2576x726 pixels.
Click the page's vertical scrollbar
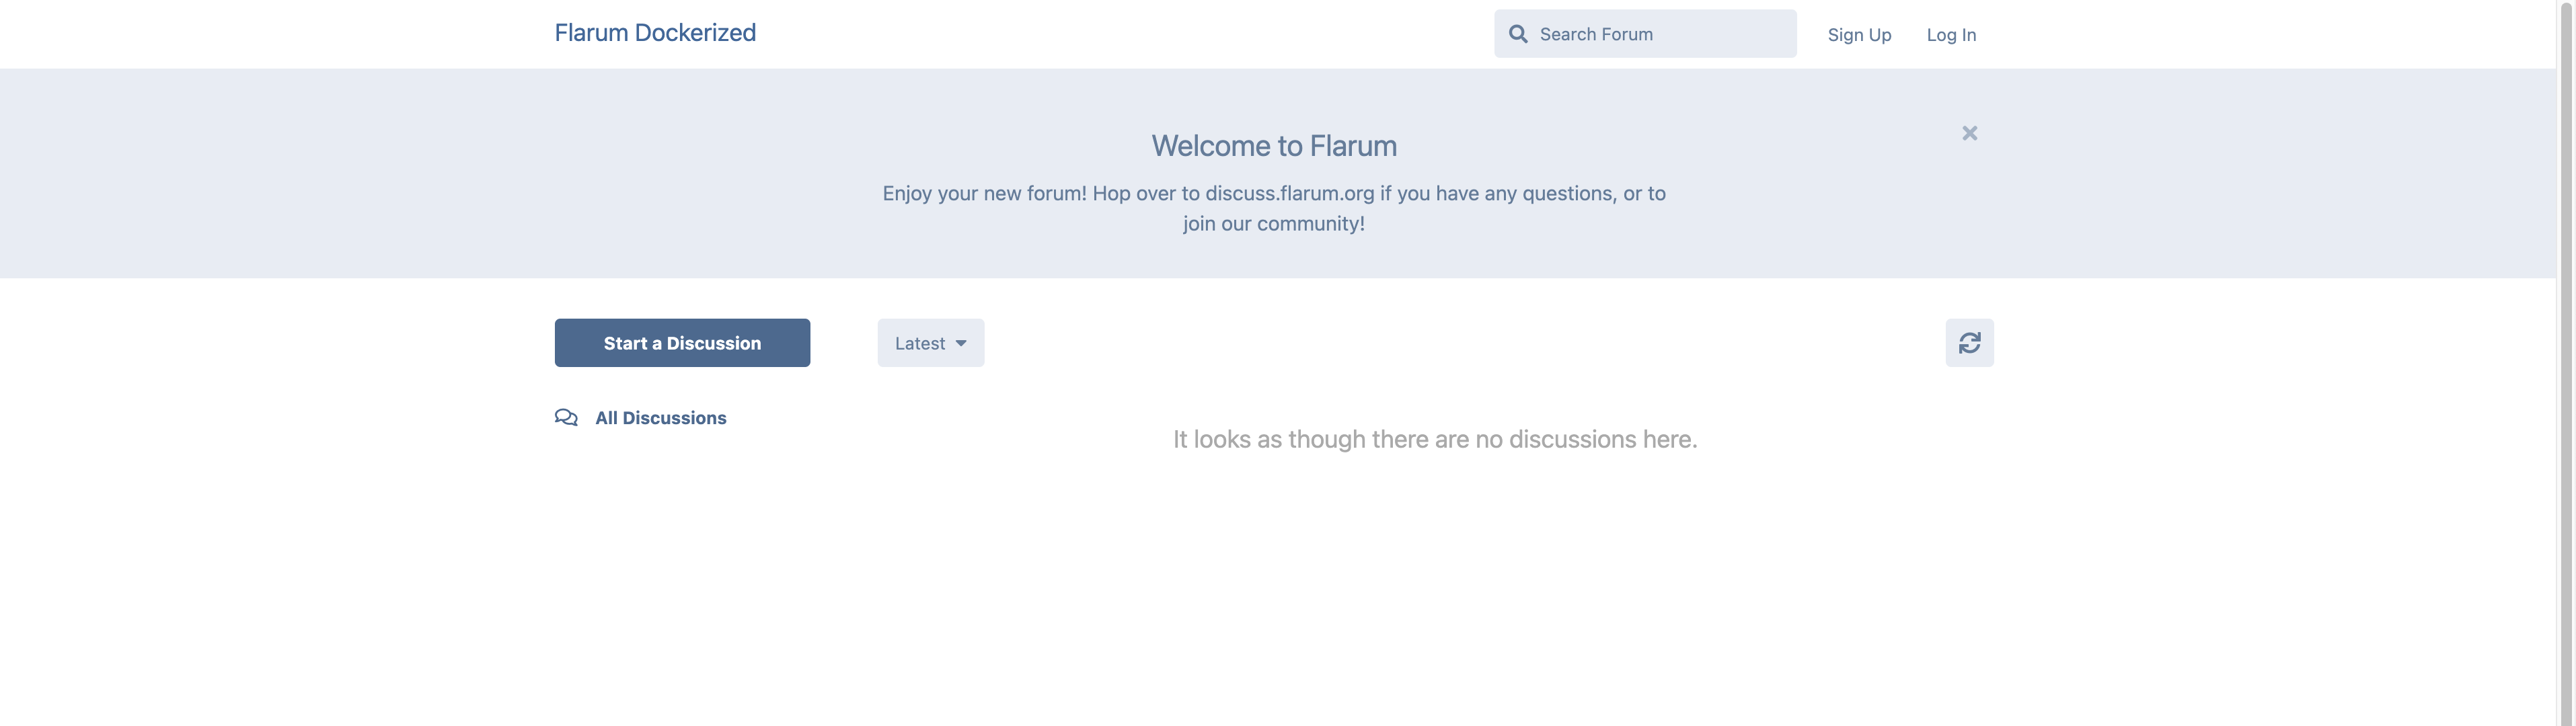point(2565,363)
